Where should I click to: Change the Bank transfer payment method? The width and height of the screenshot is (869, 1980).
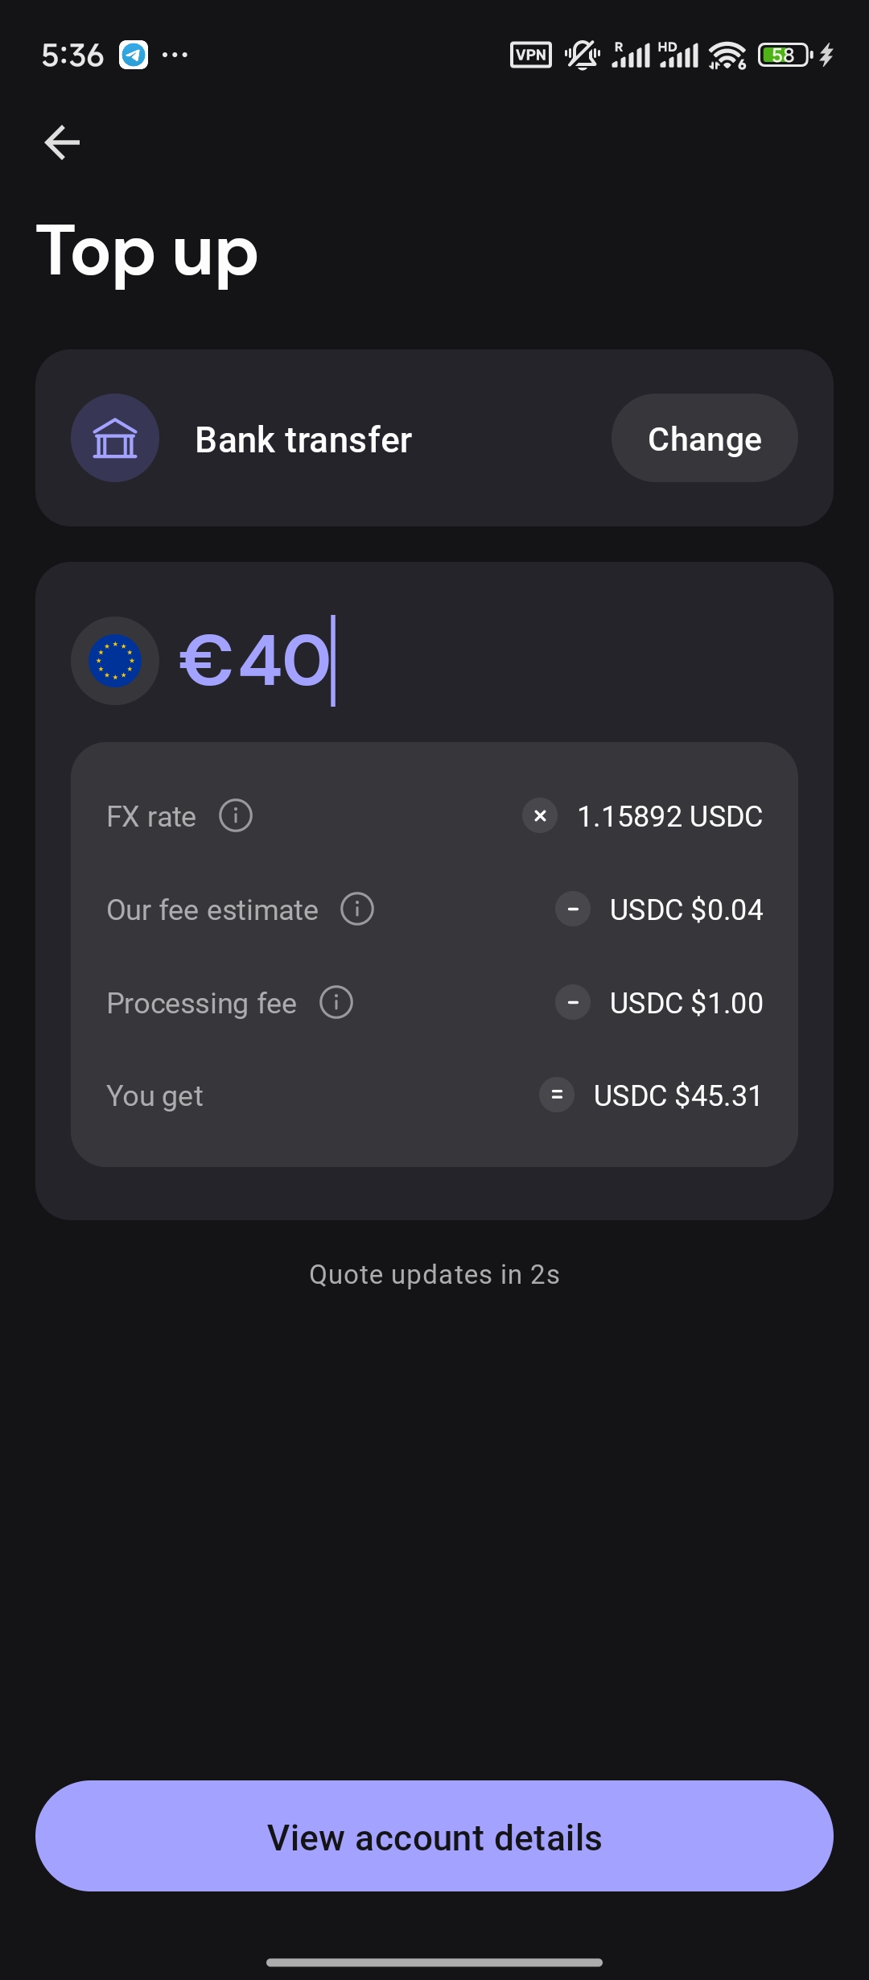click(705, 439)
